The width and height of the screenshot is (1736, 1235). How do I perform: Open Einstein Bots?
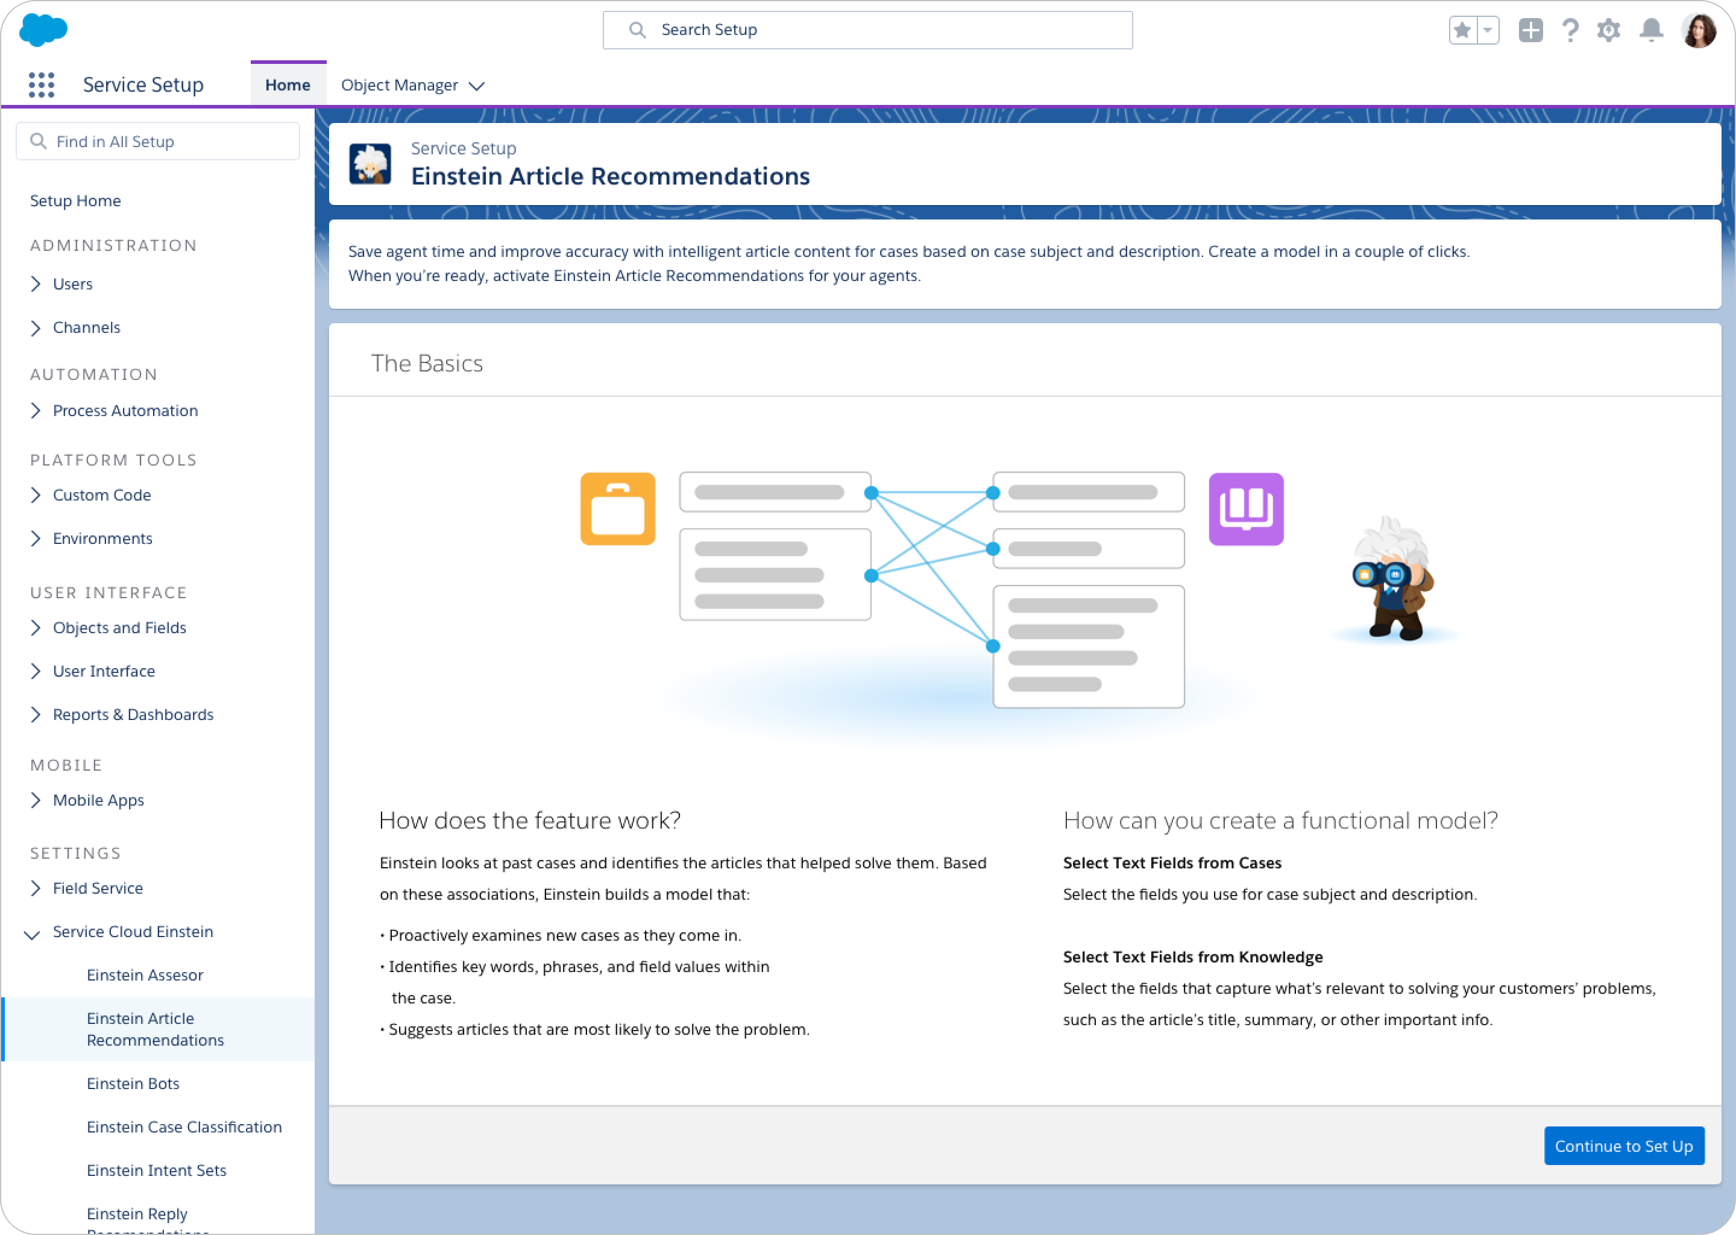tap(133, 1084)
